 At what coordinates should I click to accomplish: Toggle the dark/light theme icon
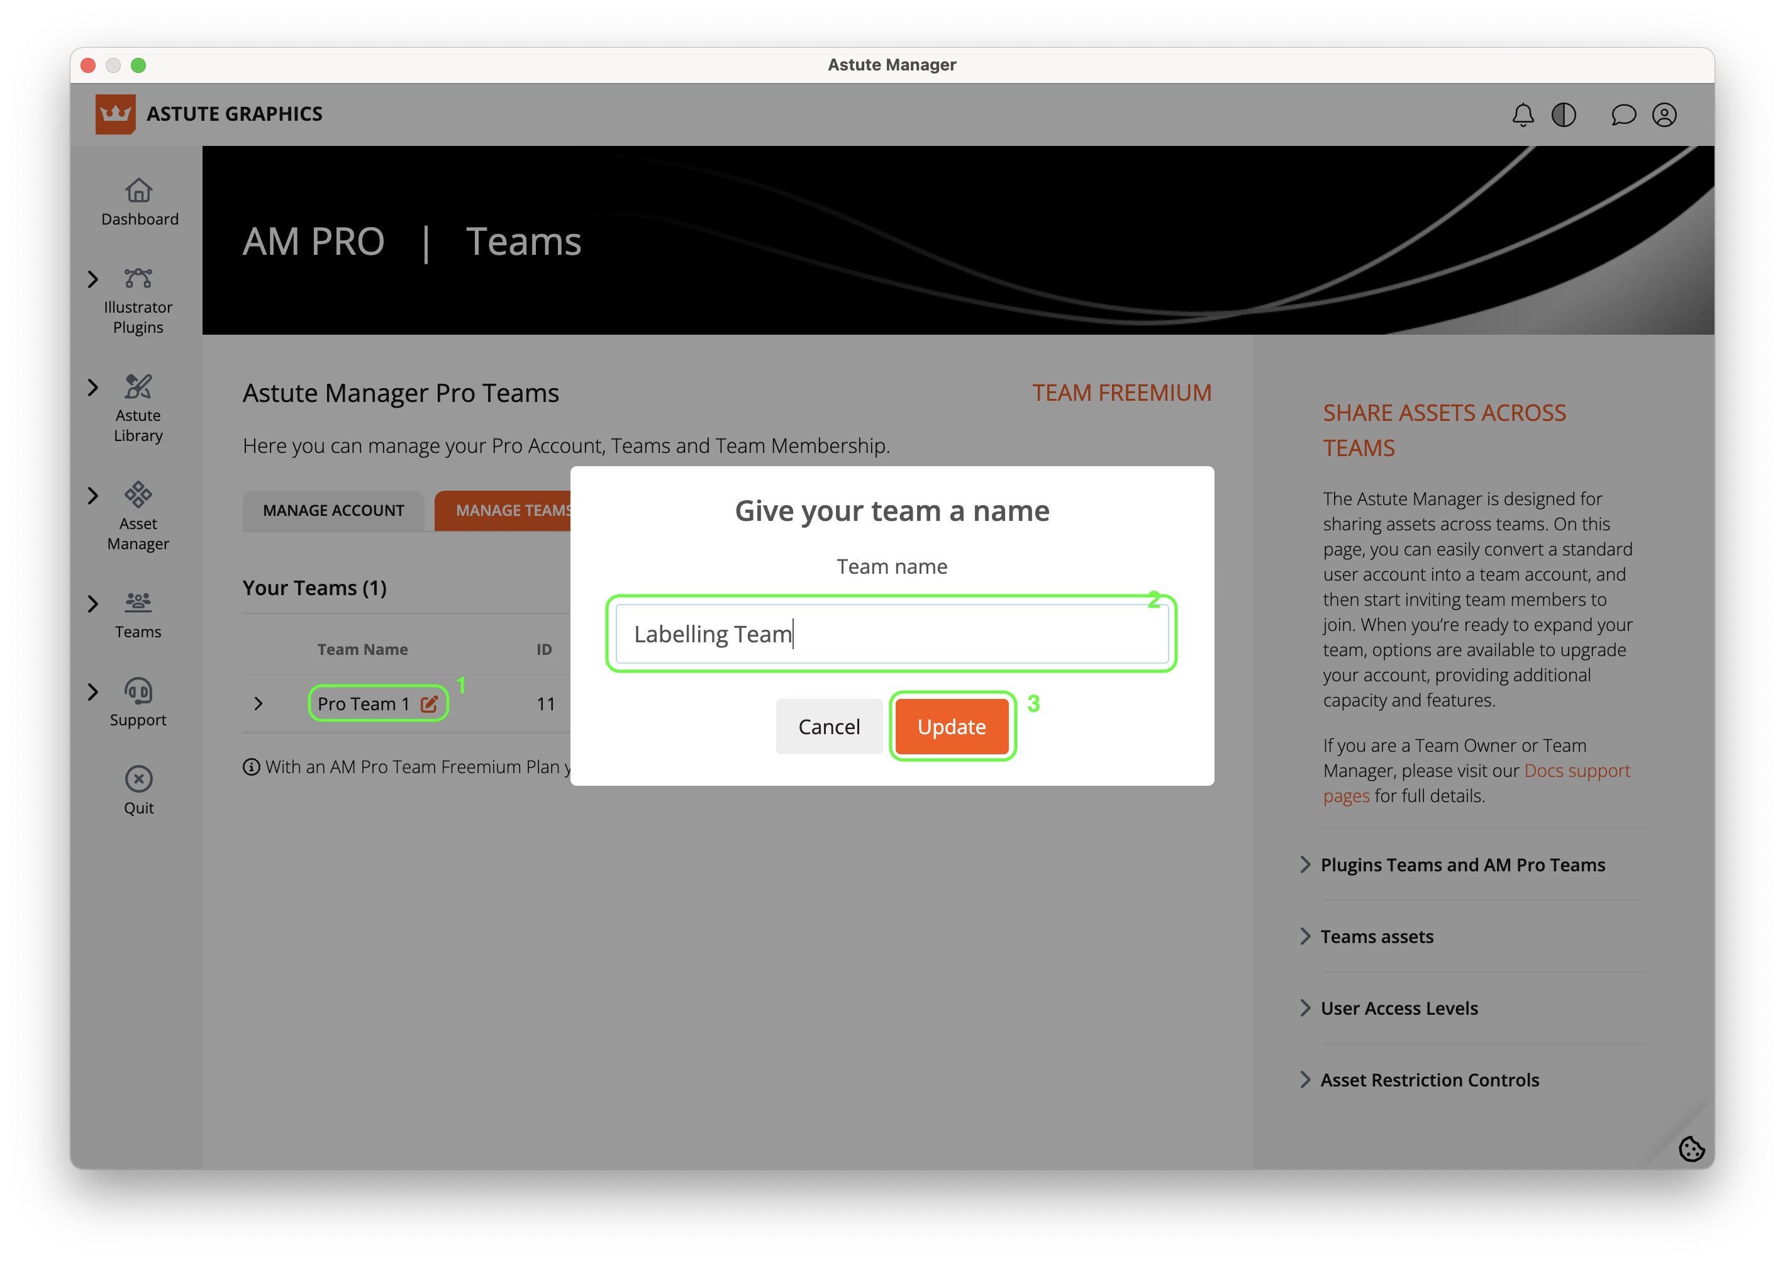coord(1564,115)
